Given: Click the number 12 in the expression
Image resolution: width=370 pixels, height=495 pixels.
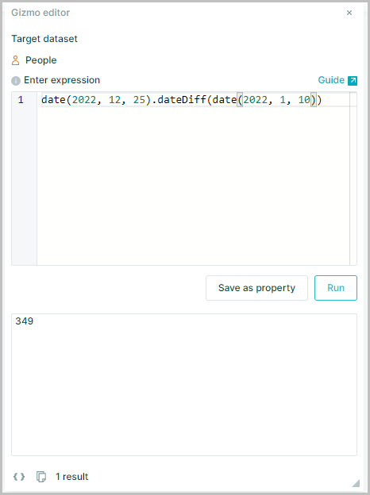Looking at the screenshot, I should [x=114, y=100].
